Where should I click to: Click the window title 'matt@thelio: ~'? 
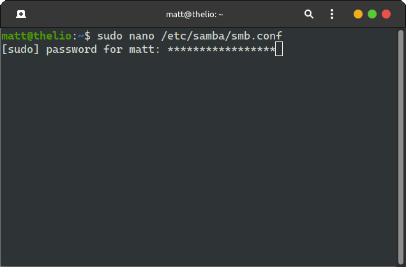click(x=196, y=13)
